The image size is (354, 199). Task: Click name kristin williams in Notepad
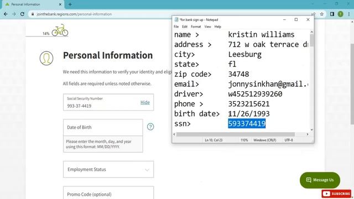261,34
